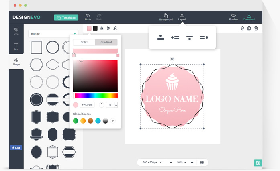Switch fill mode to Solid
Image resolution: width=280 pixels, height=171 pixels.
pyautogui.click(x=84, y=42)
